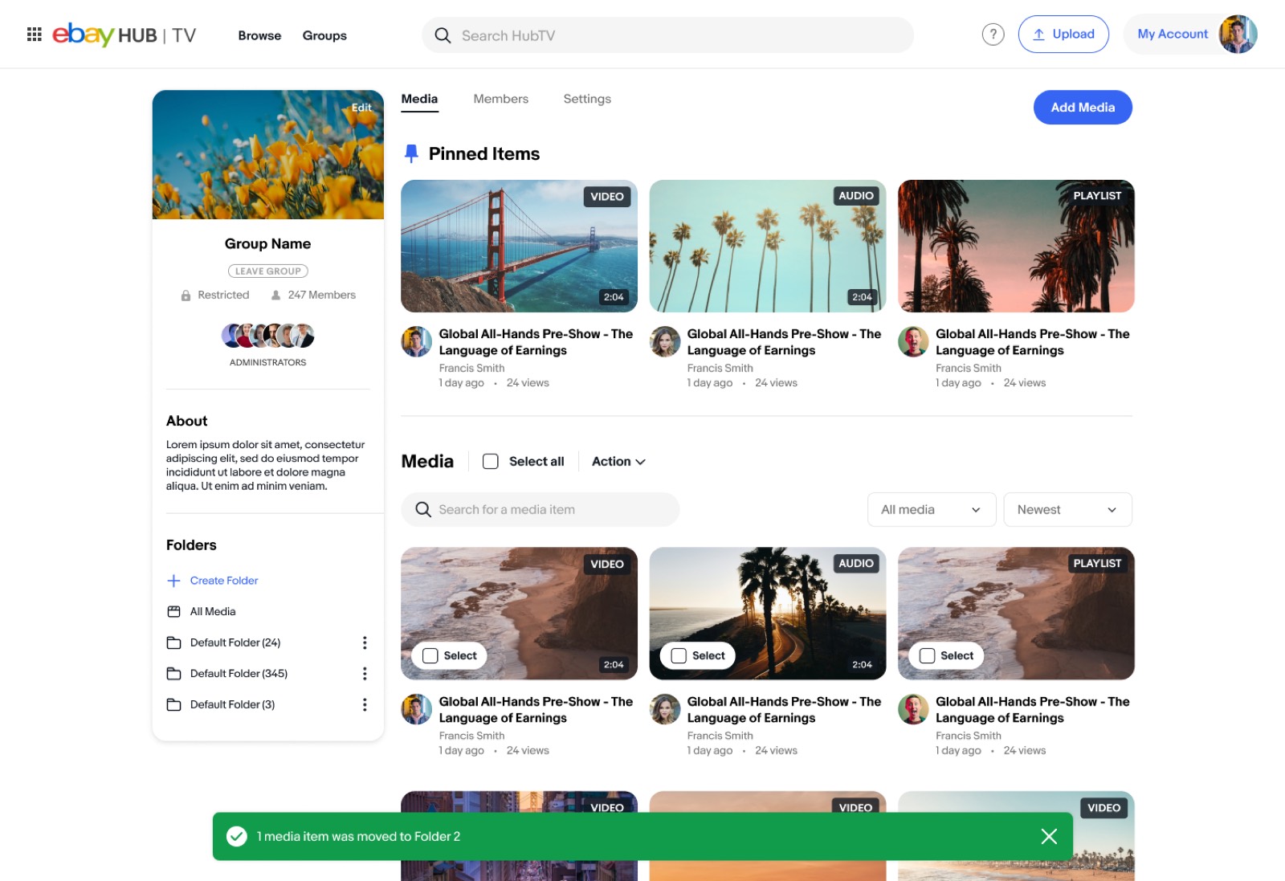Open the Golden Gate Bridge video thumbnail

pos(519,246)
